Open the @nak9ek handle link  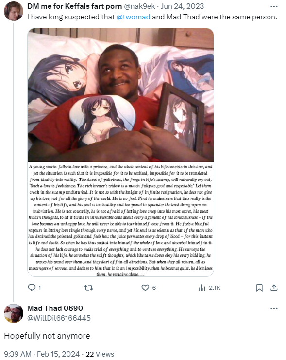click(x=139, y=6)
